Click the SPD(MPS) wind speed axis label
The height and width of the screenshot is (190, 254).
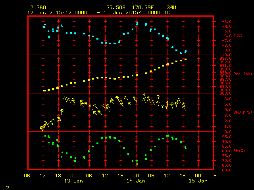(x=242, y=112)
